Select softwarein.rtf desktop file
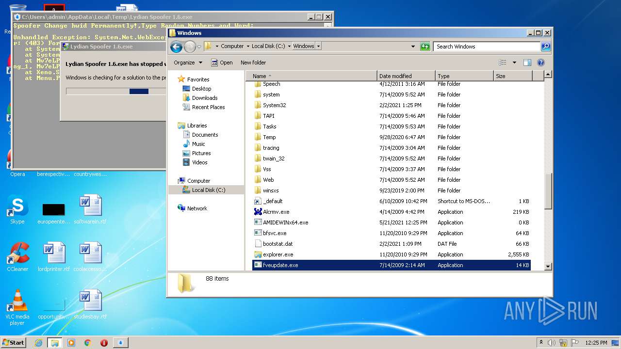 click(x=90, y=210)
